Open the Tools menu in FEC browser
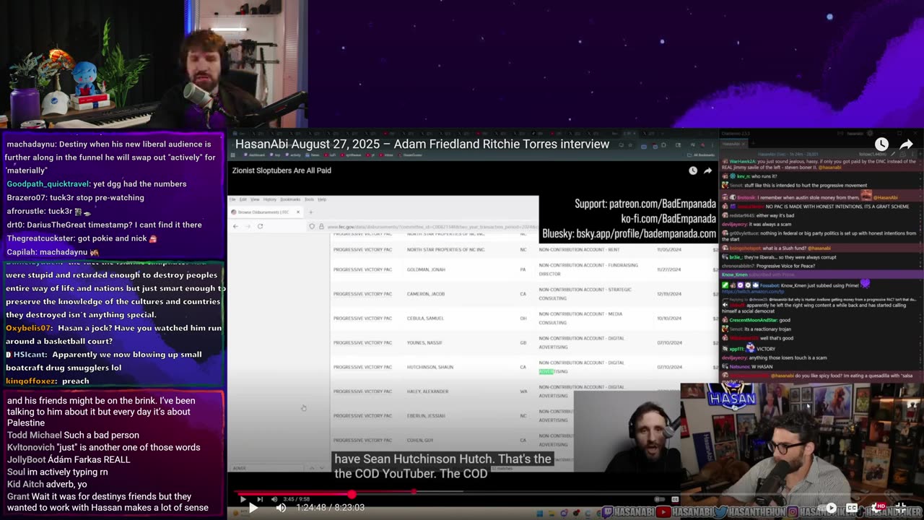This screenshot has height=520, width=924. (309, 199)
